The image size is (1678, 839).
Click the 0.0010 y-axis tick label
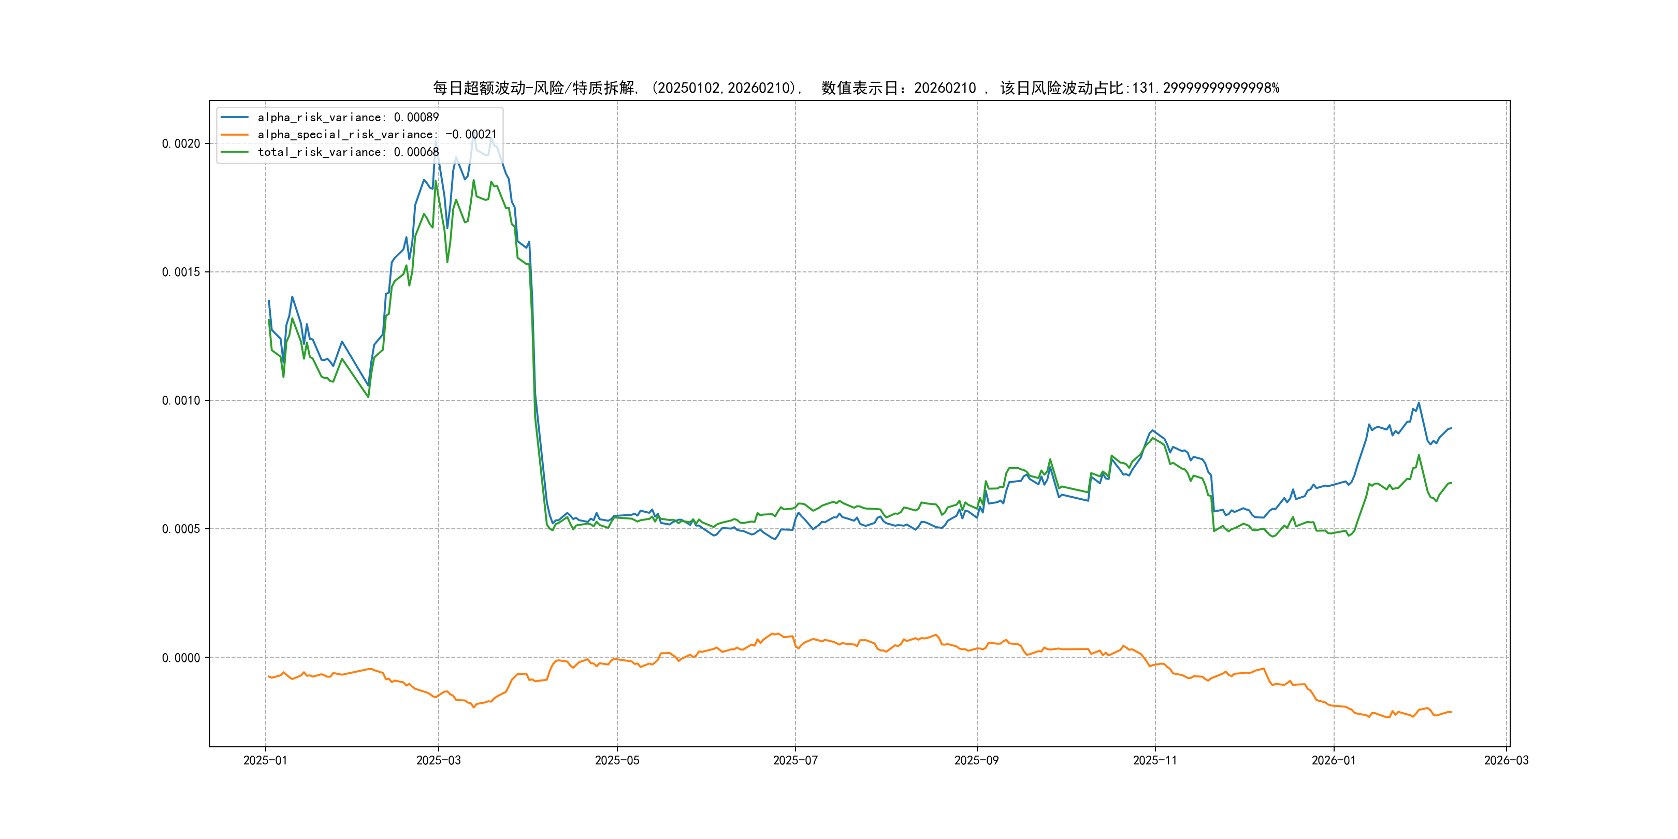click(181, 400)
